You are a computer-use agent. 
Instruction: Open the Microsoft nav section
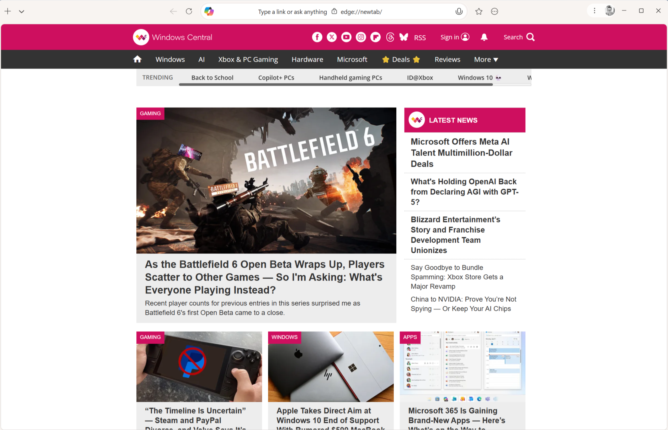[x=352, y=60]
